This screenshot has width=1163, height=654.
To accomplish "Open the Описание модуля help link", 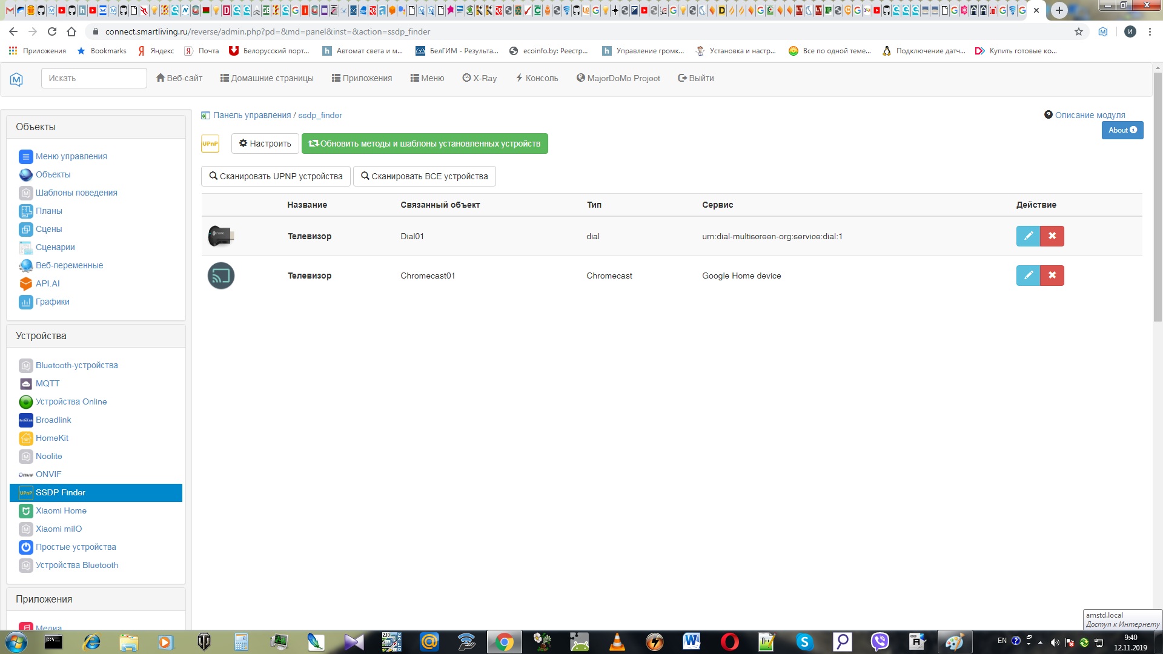I will pyautogui.click(x=1089, y=115).
